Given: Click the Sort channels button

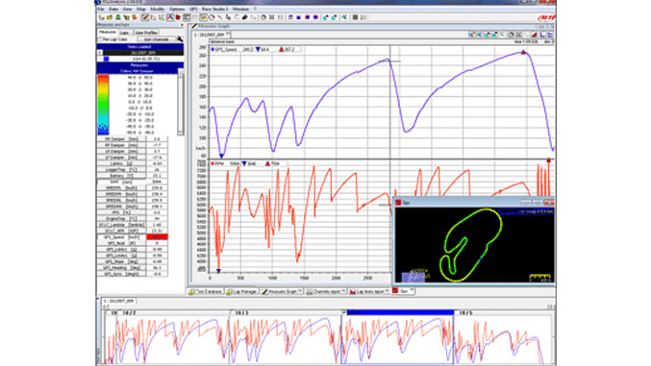Looking at the screenshot, I should [x=156, y=39].
